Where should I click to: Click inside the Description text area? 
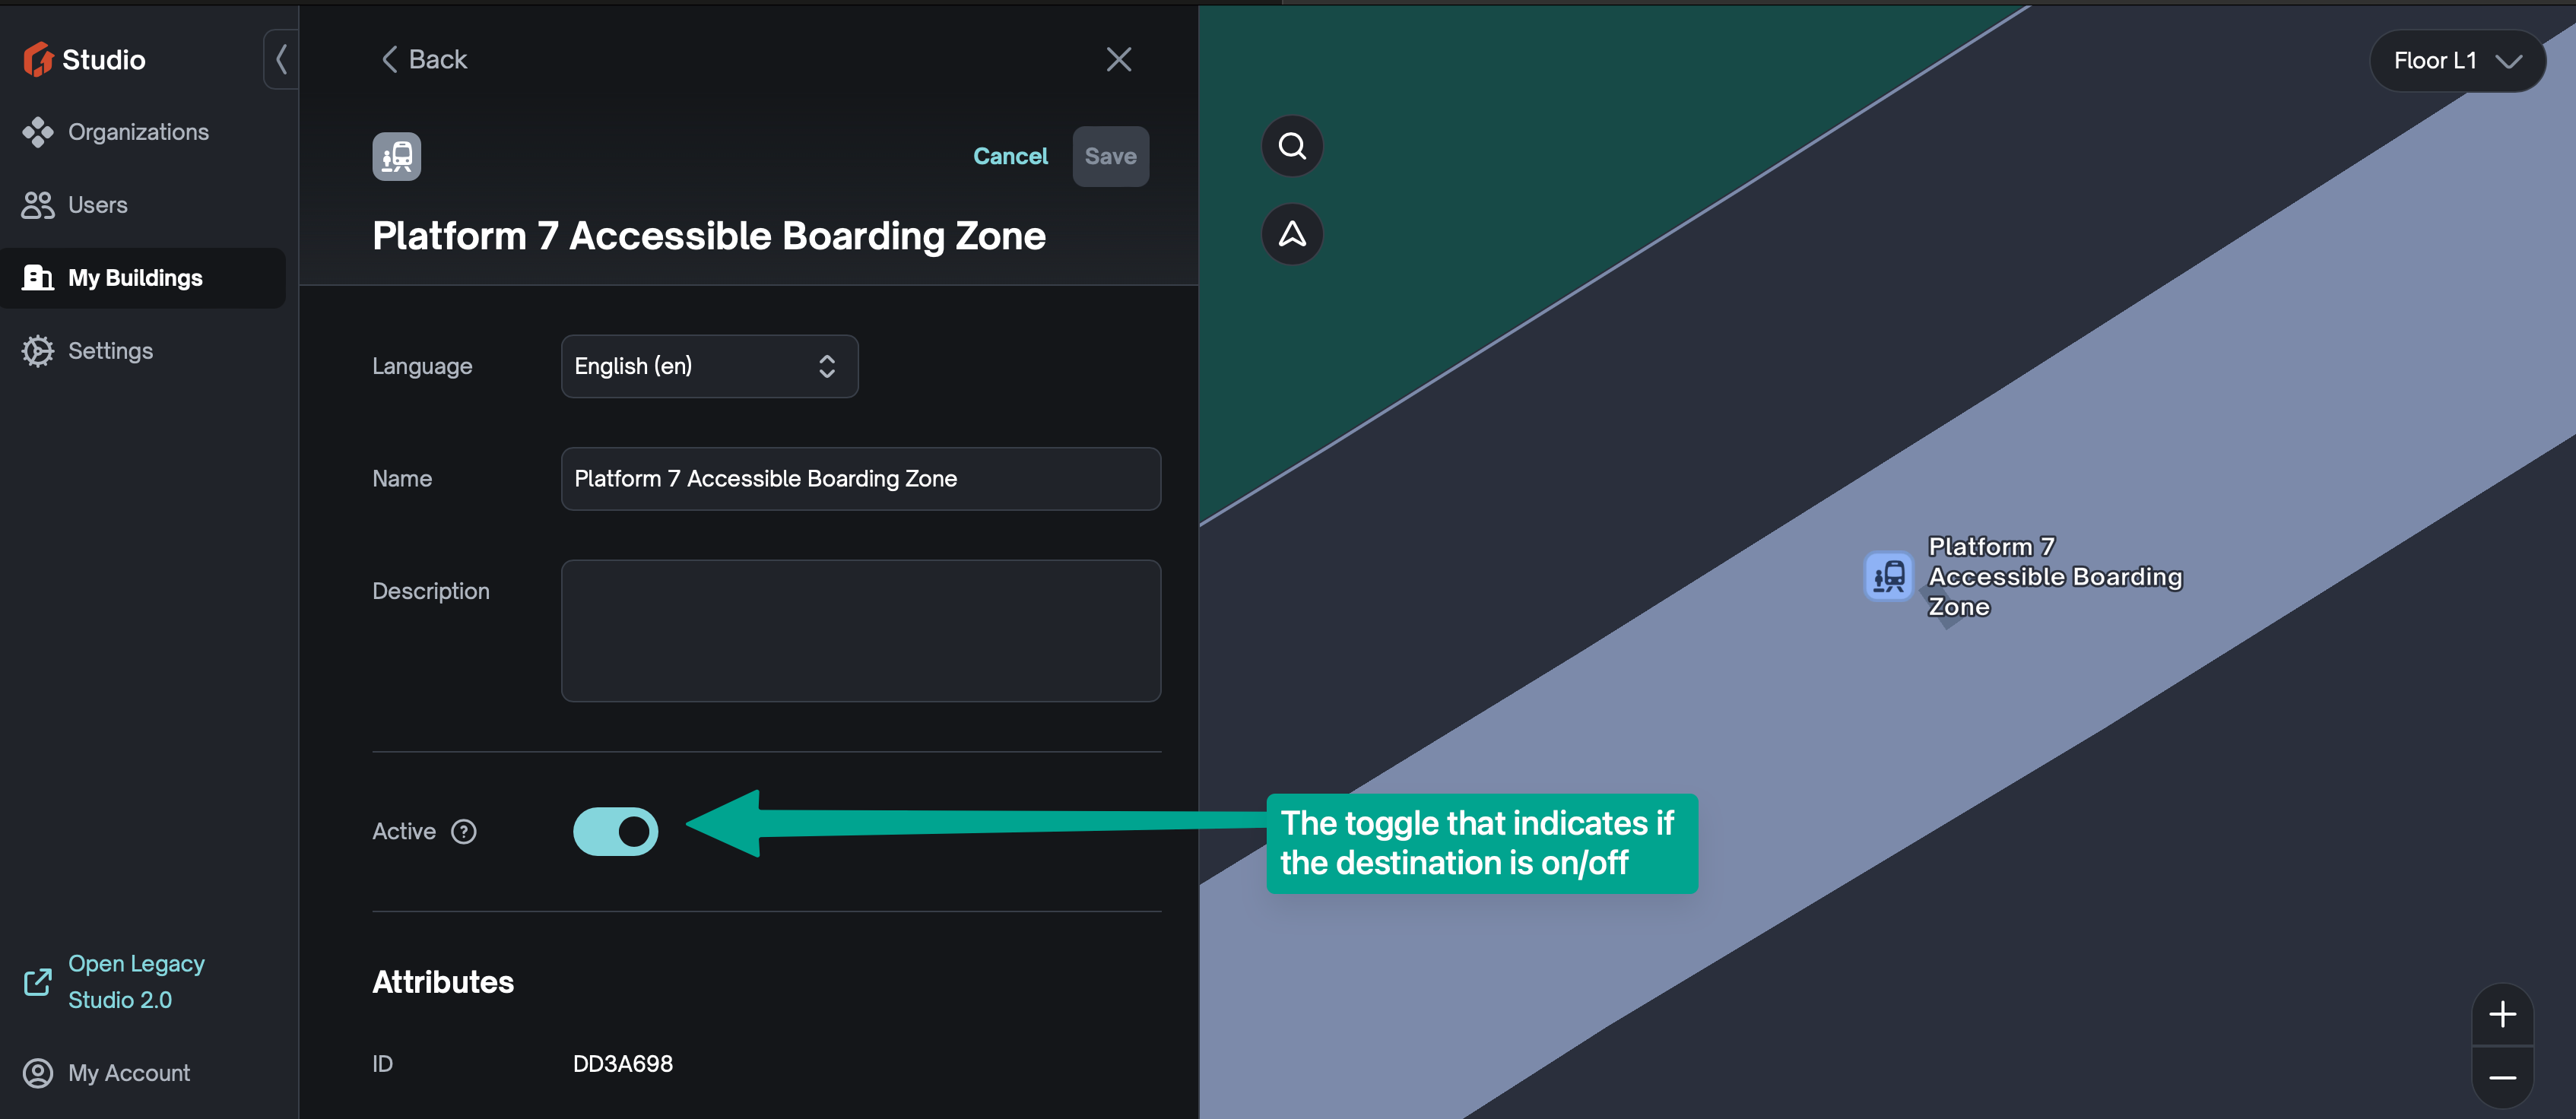860,631
